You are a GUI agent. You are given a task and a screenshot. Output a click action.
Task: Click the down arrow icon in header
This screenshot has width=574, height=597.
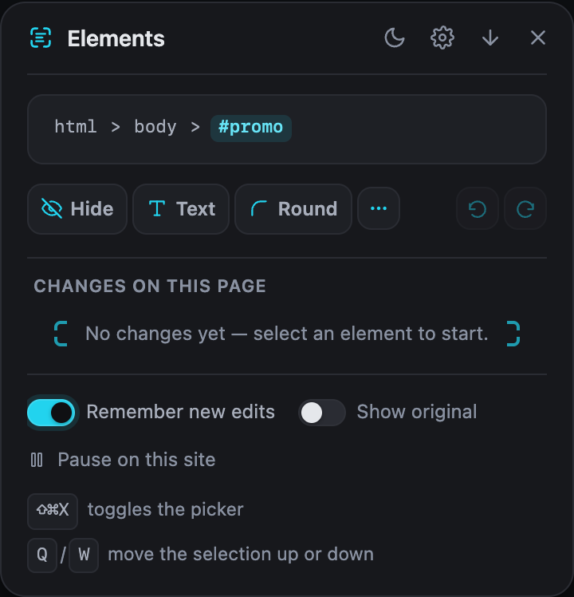coord(490,38)
